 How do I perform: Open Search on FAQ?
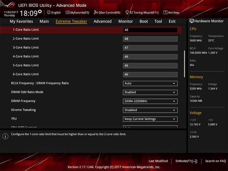[x=215, y=161]
